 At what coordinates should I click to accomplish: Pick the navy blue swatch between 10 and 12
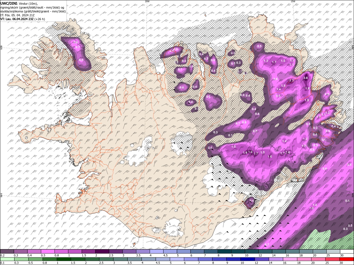pyautogui.click(x=247, y=259)
